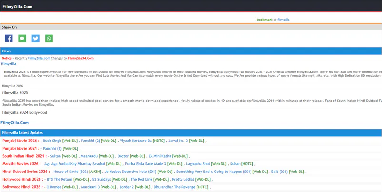The image size is (382, 192).
Task: Click the Share On header text
Action: (x=9, y=27)
